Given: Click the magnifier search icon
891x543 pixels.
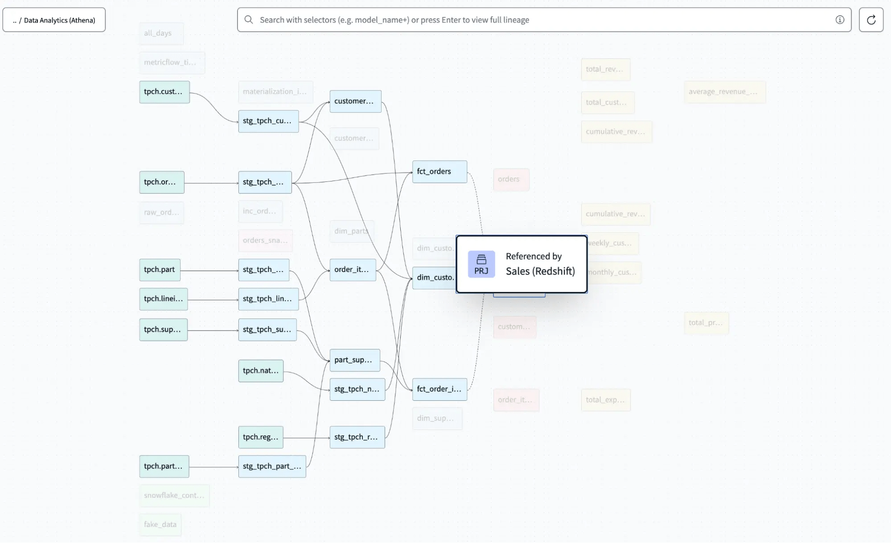Looking at the screenshot, I should point(249,20).
